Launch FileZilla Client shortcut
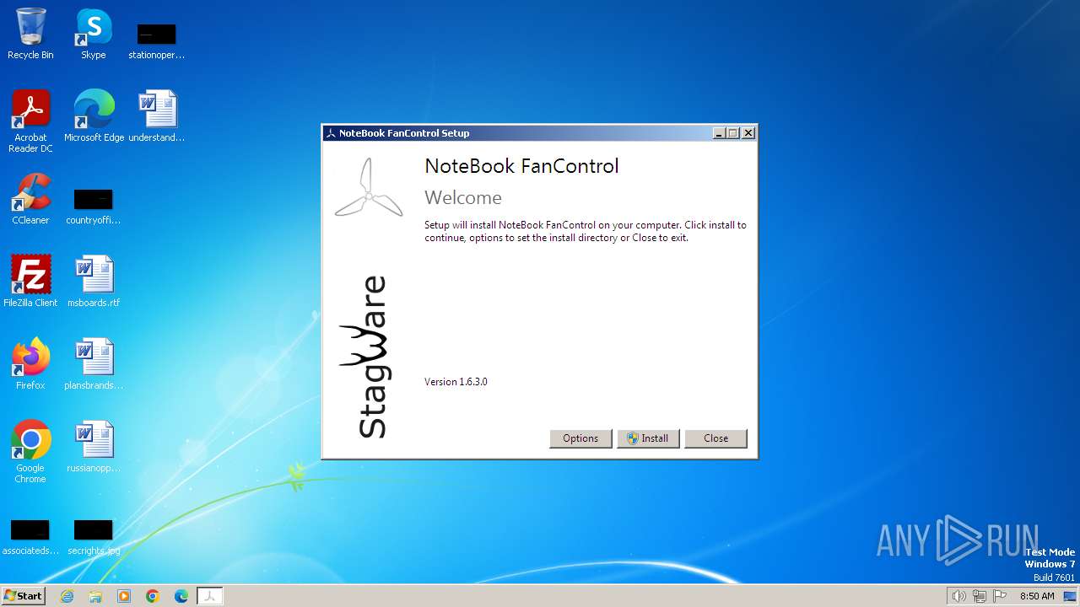Viewport: 1080px width, 607px height. [30, 281]
